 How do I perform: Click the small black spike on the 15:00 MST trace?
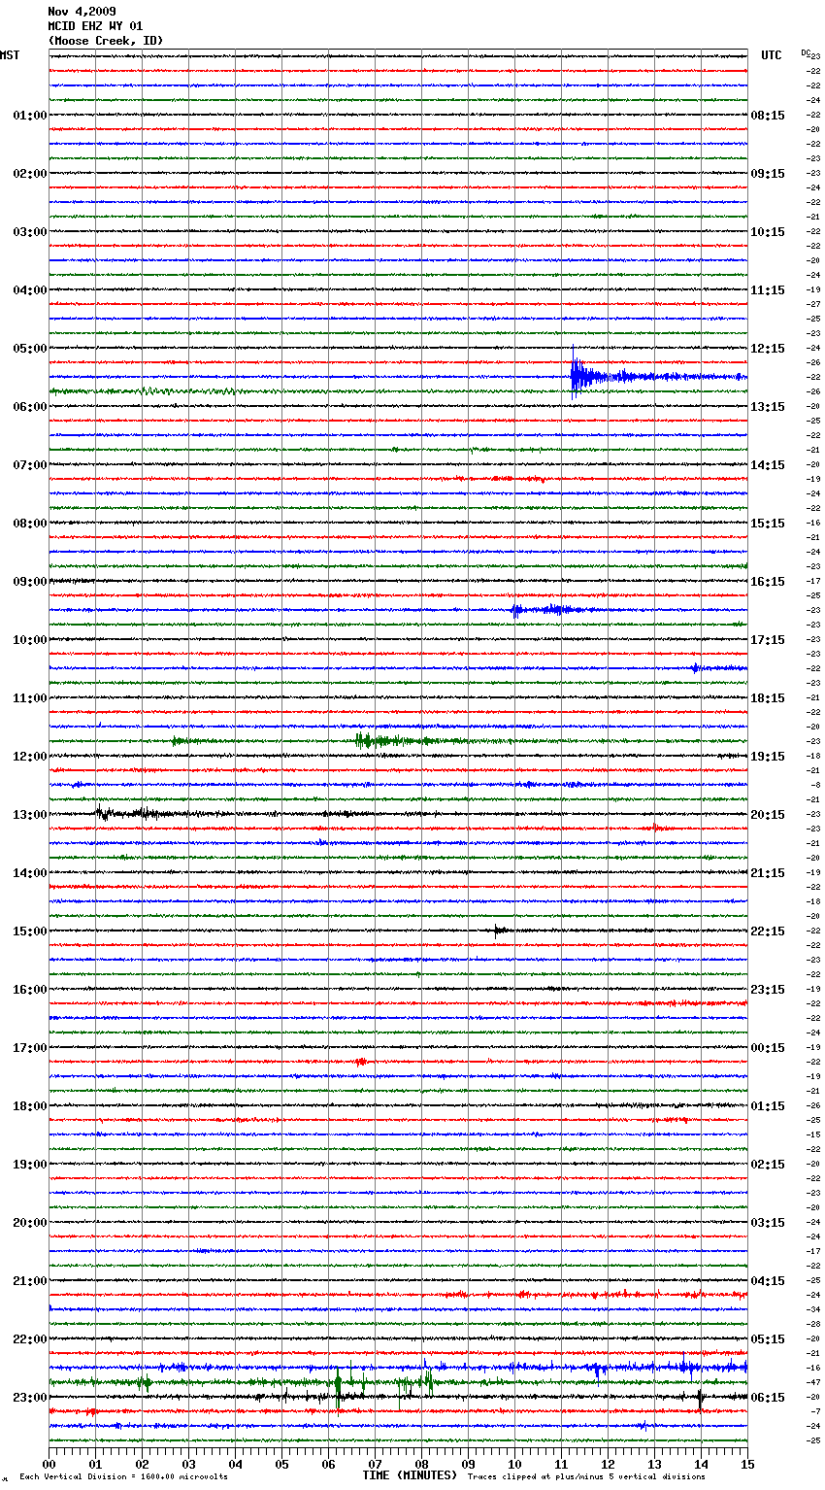[498, 931]
